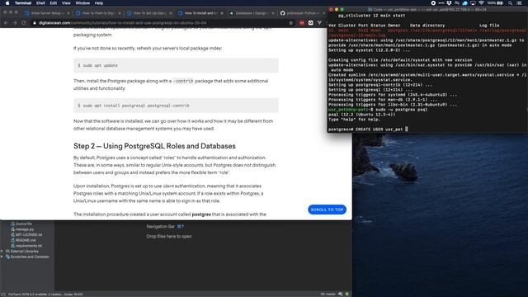528x297 pixels.
Task: Click the V-shaped extension icon in browser toolbar
Action: [x=319, y=23]
